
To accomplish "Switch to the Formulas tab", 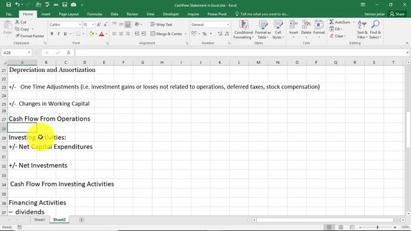I will coord(94,14).
